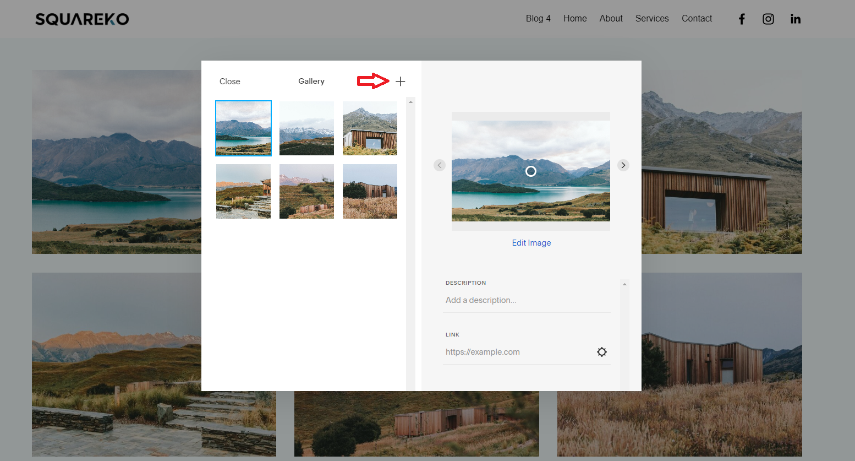Click the right arrow to view next image
Image resolution: width=855 pixels, height=461 pixels.
tap(623, 165)
